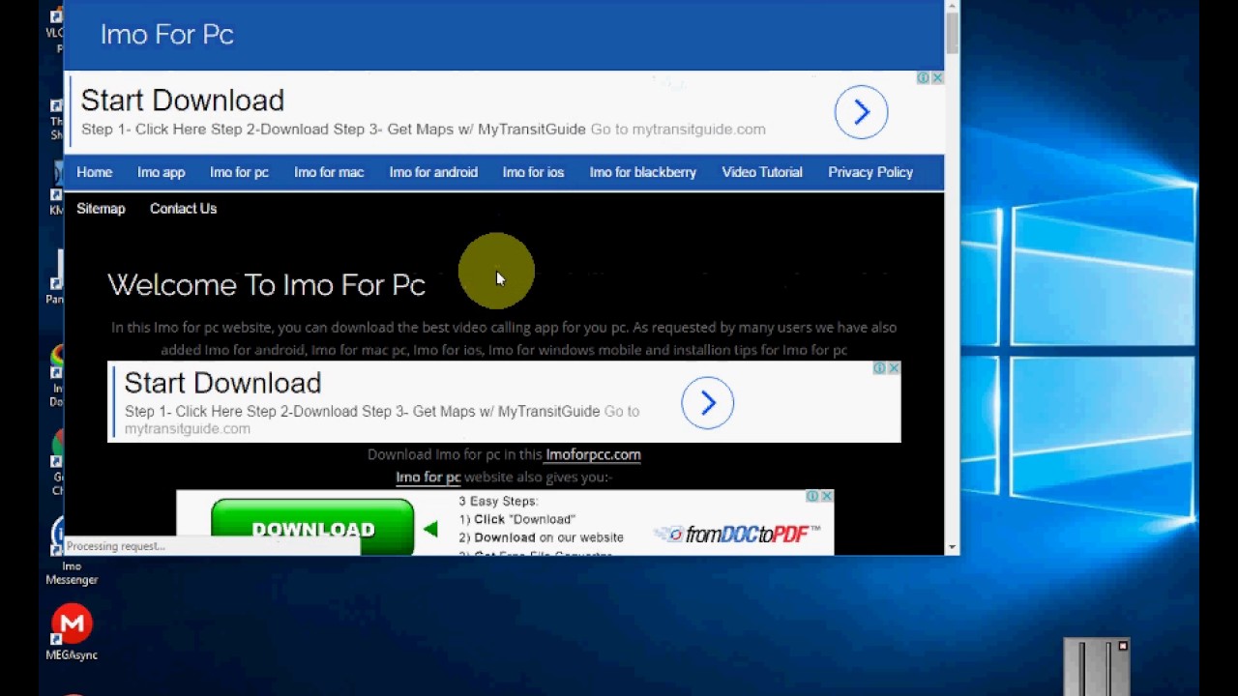Click the Imo For Pc site title
Viewport: 1238px width, 696px height.
point(167,34)
